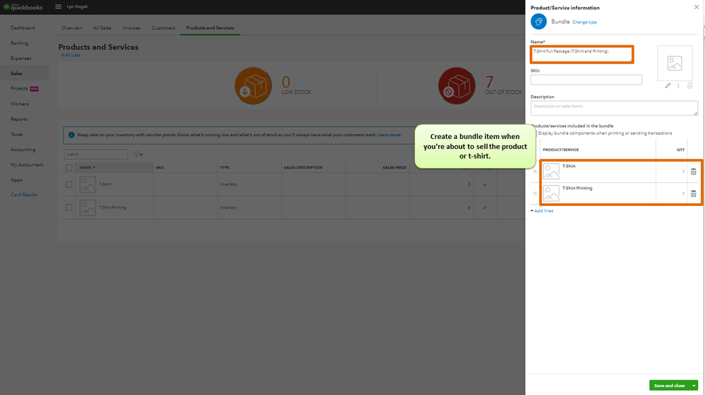Open the dropdown arrow beside Save and close

tap(694, 386)
